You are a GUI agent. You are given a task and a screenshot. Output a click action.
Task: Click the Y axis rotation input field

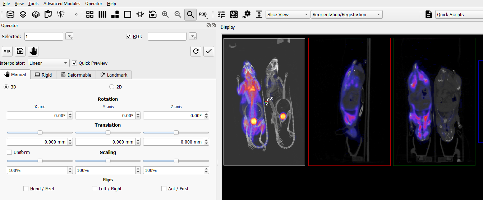tap(104, 116)
